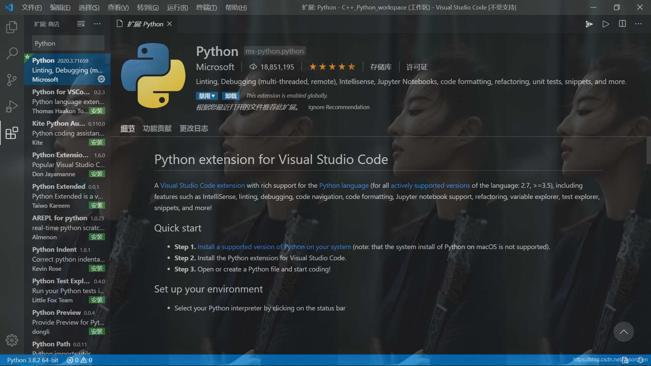Open the 终端(T) menu

(206, 7)
